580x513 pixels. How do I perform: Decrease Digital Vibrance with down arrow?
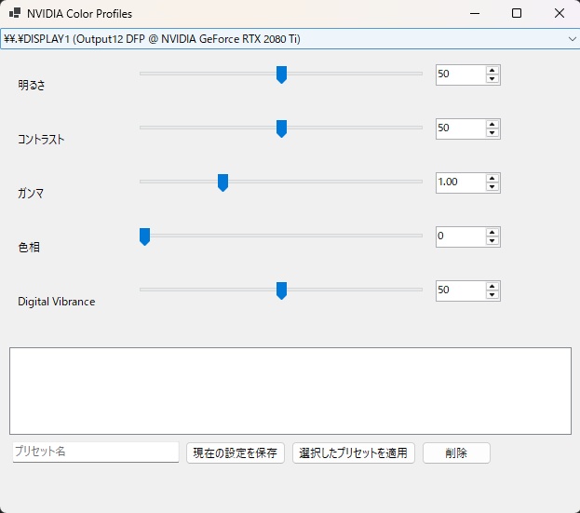pyautogui.click(x=492, y=295)
